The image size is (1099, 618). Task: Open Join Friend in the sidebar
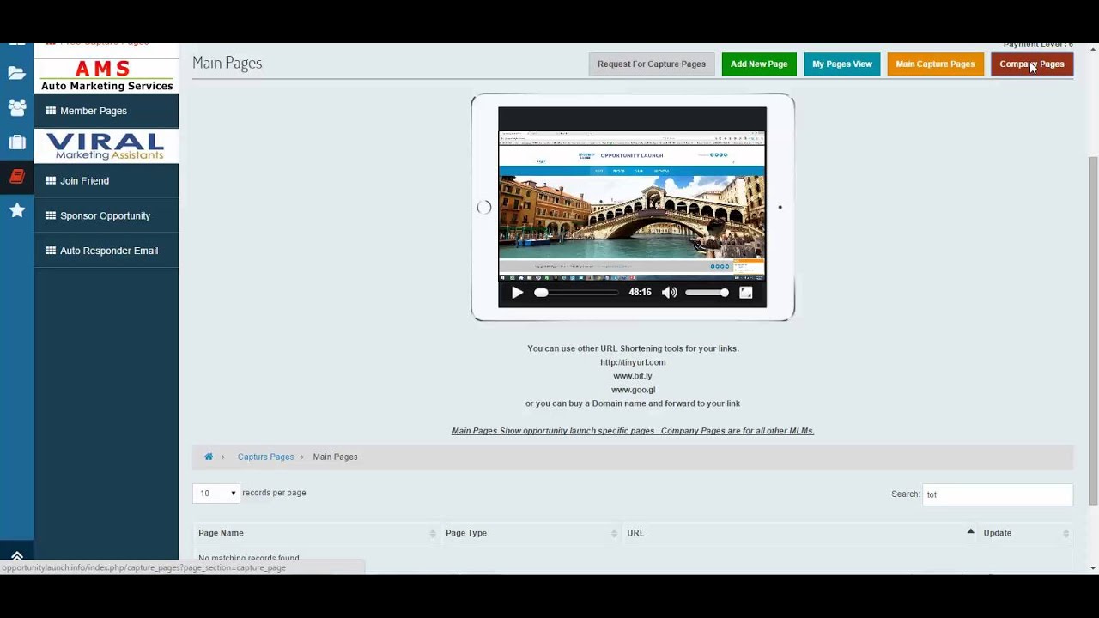pyautogui.click(x=106, y=181)
